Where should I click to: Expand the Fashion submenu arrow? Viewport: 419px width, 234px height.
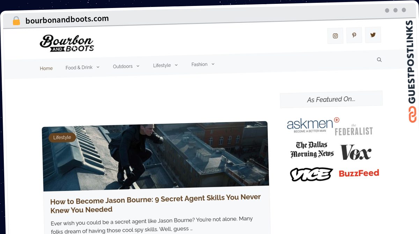coord(213,64)
